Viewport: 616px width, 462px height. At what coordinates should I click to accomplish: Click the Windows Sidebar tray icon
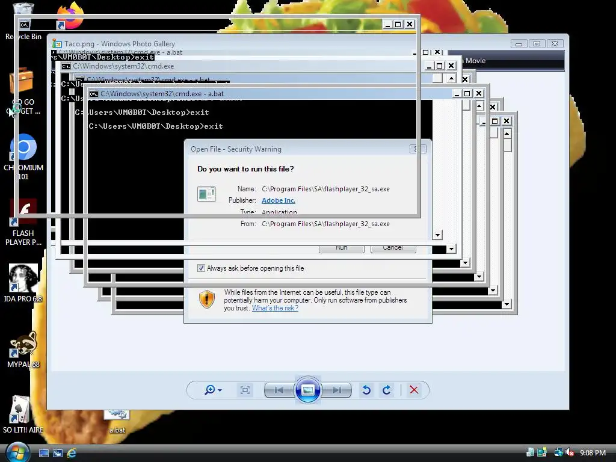point(542,453)
